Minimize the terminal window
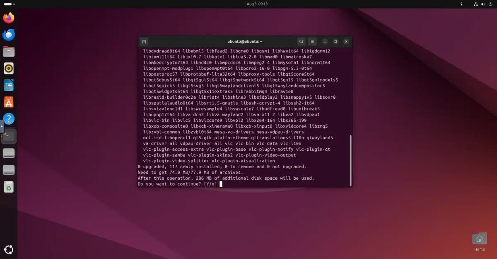 (325, 41)
